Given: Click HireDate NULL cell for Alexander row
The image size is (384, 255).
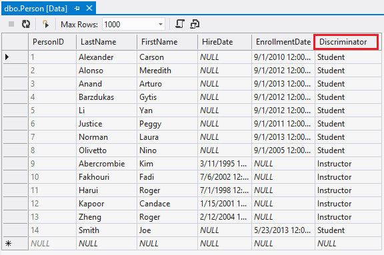Looking at the screenshot, I should pos(225,57).
